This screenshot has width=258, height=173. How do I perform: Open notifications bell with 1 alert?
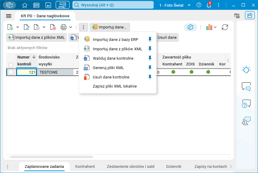(x=209, y=5)
